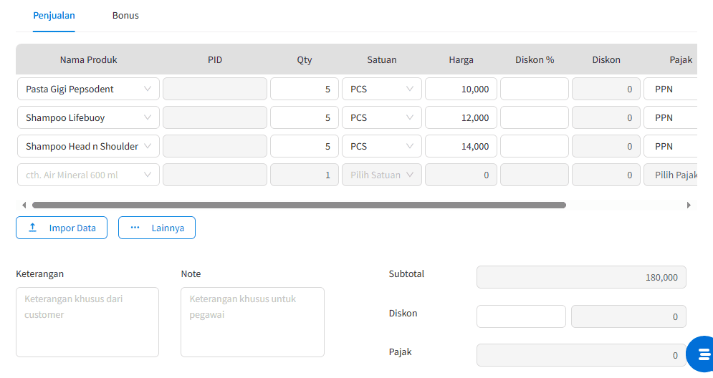The width and height of the screenshot is (713, 378).
Task: Click the Impor Data button
Action: tap(62, 228)
